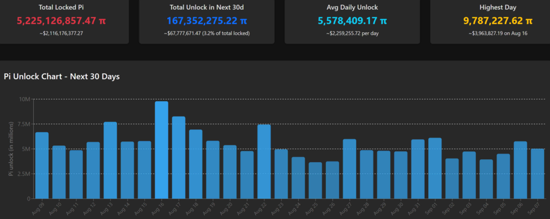
Task: Click the Aug 13 unlock bar
Action: tap(110, 160)
